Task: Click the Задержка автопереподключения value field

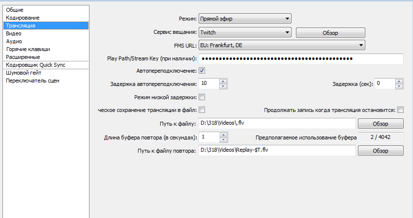Action: pyautogui.click(x=209, y=83)
